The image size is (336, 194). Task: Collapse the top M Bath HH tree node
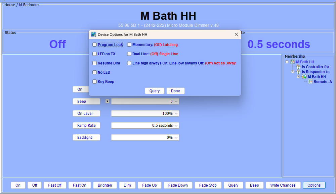pos(287,62)
